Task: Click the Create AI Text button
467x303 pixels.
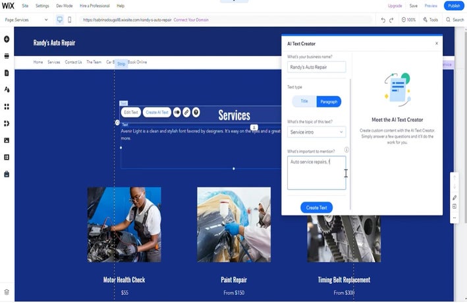Action: 157,113
